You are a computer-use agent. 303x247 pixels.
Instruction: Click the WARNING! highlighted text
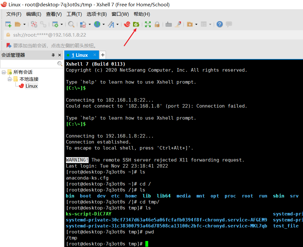(x=77, y=160)
